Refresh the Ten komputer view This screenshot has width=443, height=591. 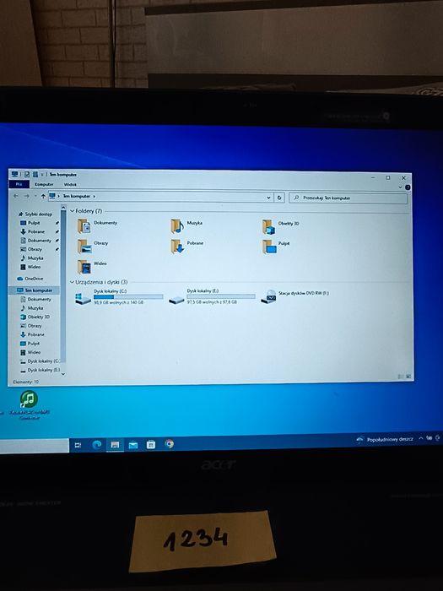coord(279,197)
